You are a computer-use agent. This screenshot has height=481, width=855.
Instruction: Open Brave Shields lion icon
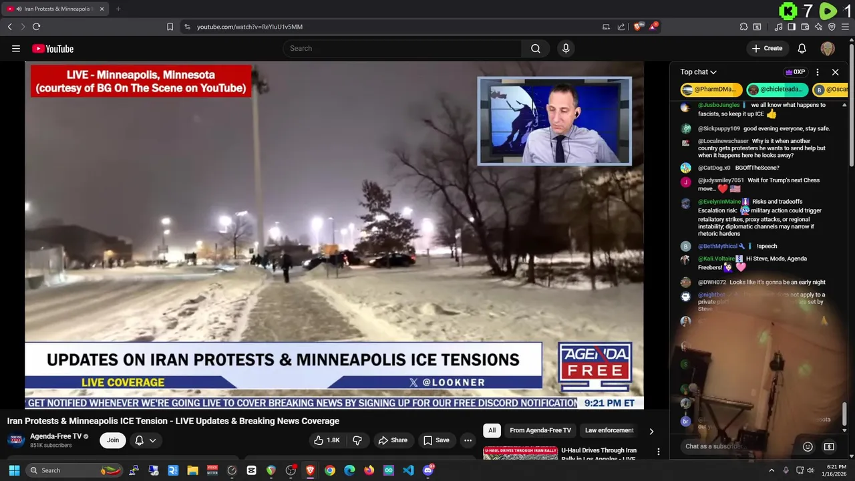(638, 27)
